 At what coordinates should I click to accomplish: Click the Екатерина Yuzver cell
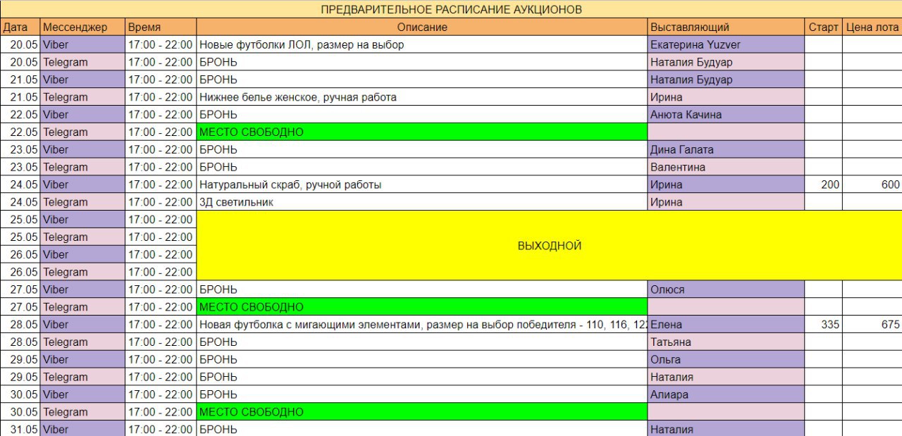pos(727,44)
